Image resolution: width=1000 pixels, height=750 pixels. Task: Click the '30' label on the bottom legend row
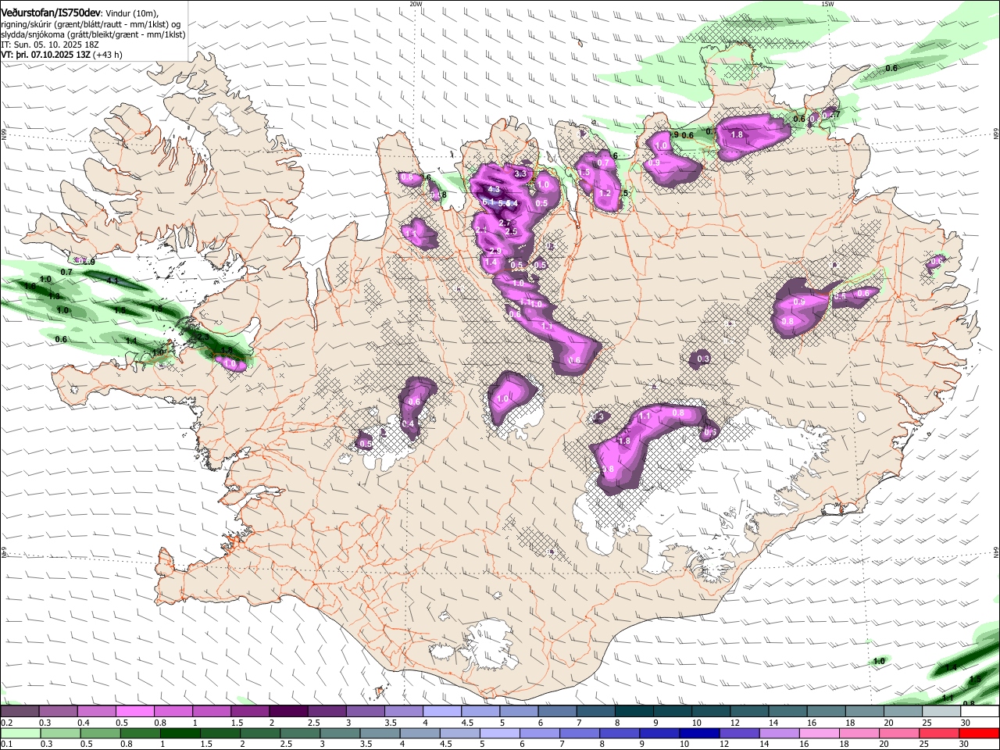[964, 745]
